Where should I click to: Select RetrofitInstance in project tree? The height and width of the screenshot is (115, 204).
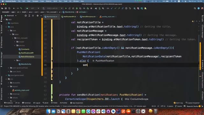point(26,57)
